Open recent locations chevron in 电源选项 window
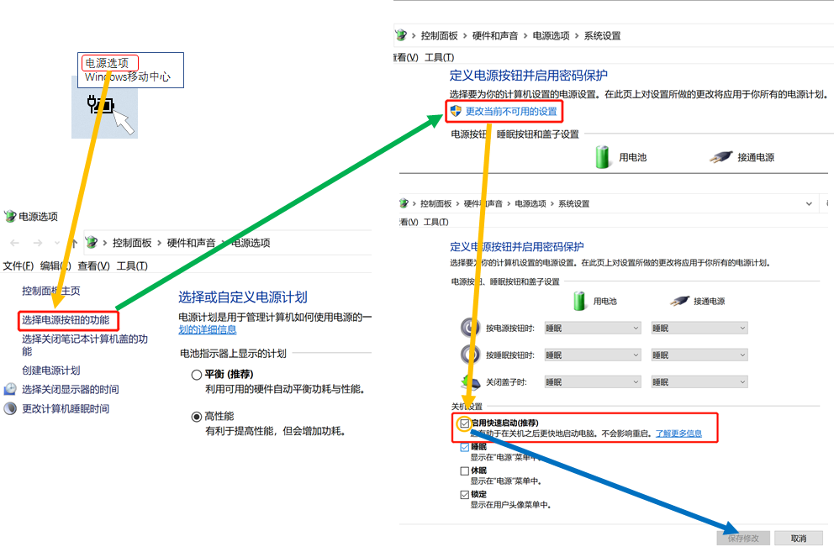Screen dimensions: 834x552 point(56,243)
